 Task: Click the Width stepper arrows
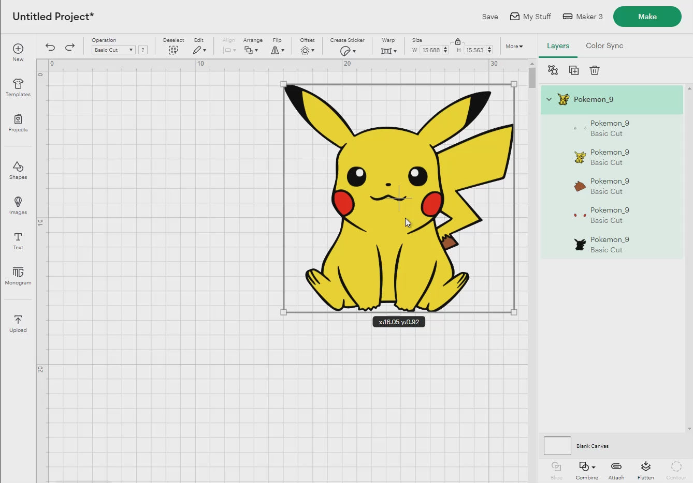[x=445, y=50]
